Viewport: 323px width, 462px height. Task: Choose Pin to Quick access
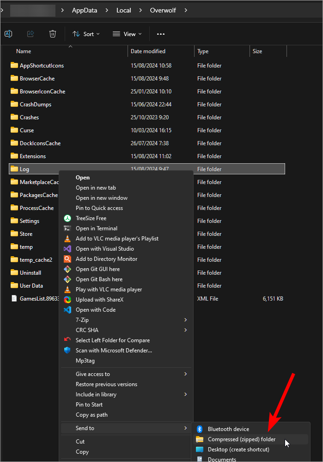point(99,208)
